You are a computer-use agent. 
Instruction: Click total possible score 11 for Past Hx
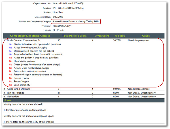pos(59,93)
